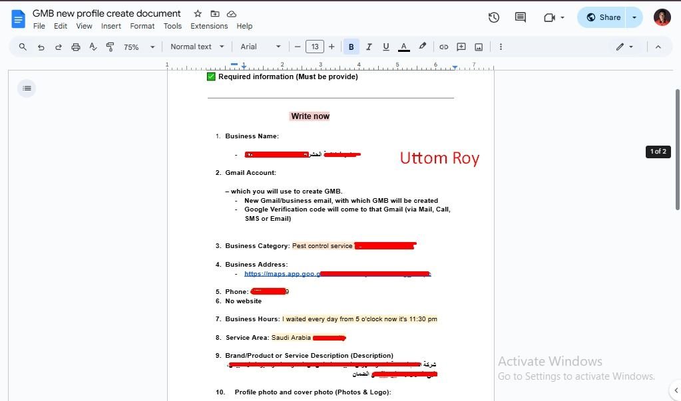Open the Normal text style dropdown

[196, 47]
